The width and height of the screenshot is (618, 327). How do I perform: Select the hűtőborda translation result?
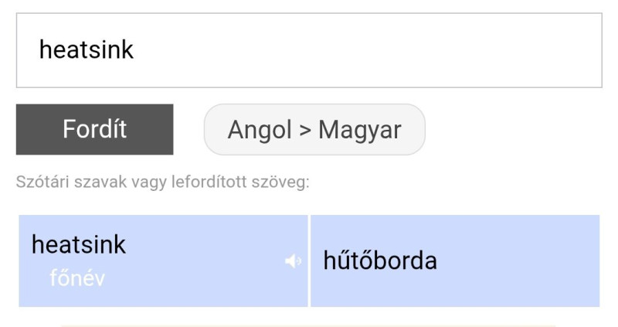tap(380, 261)
